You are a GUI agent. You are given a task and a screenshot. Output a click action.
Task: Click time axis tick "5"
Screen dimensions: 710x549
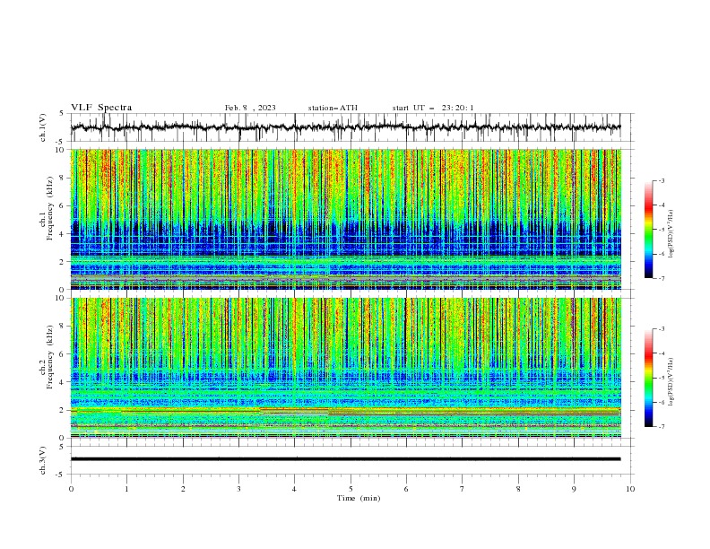(351, 489)
